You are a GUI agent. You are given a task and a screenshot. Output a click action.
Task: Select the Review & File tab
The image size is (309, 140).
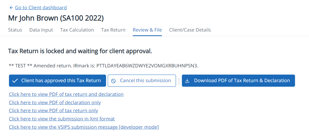147,30
